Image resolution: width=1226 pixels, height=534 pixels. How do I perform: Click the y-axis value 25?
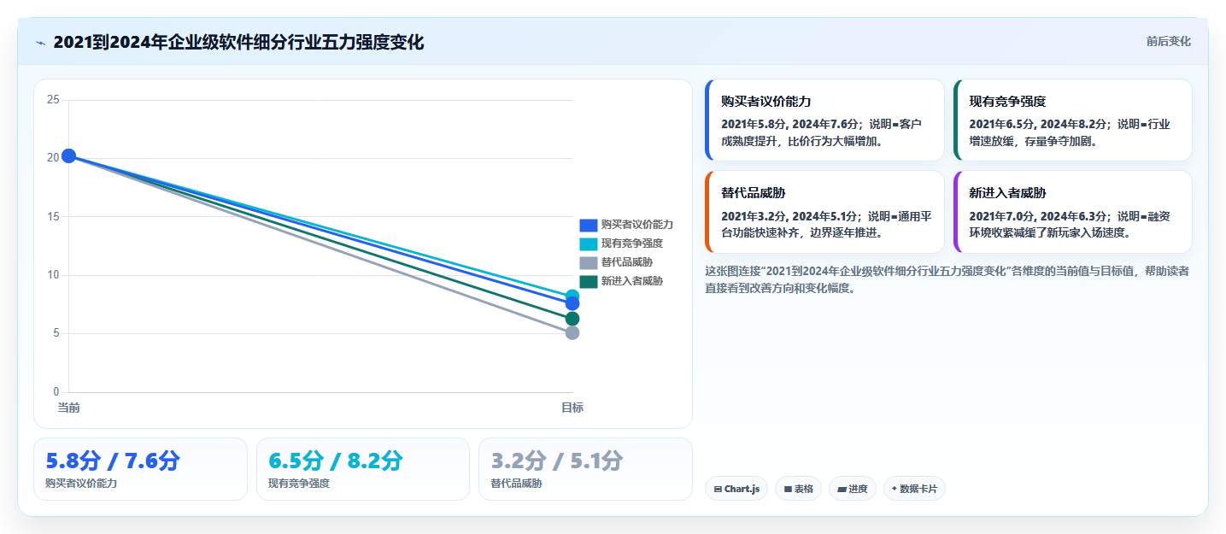click(53, 100)
